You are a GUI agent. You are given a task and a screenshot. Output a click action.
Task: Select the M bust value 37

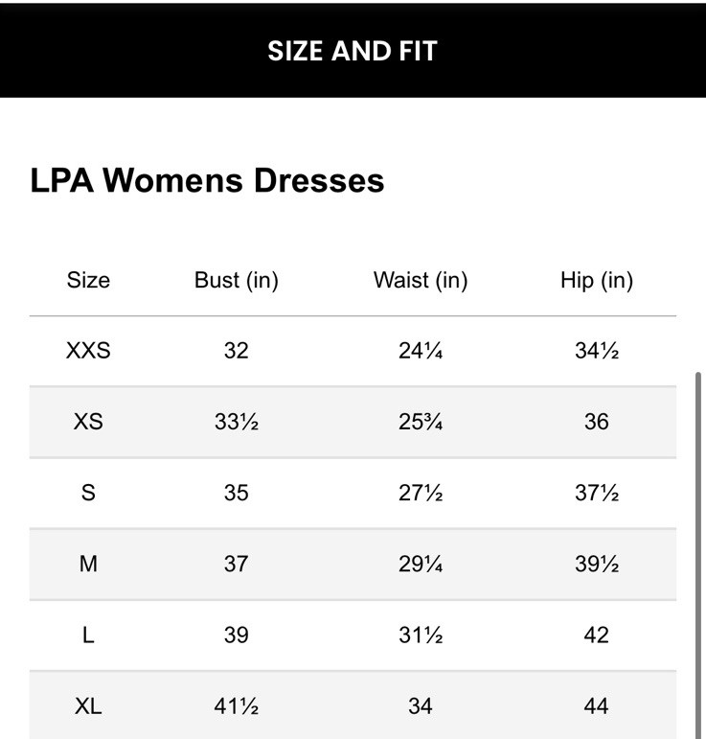click(x=236, y=564)
